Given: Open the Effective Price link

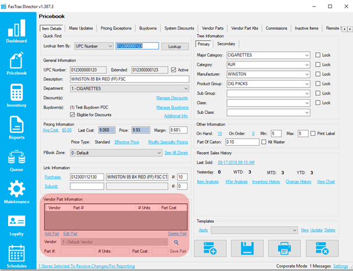Looking at the screenshot, I should pyautogui.click(x=127, y=142).
